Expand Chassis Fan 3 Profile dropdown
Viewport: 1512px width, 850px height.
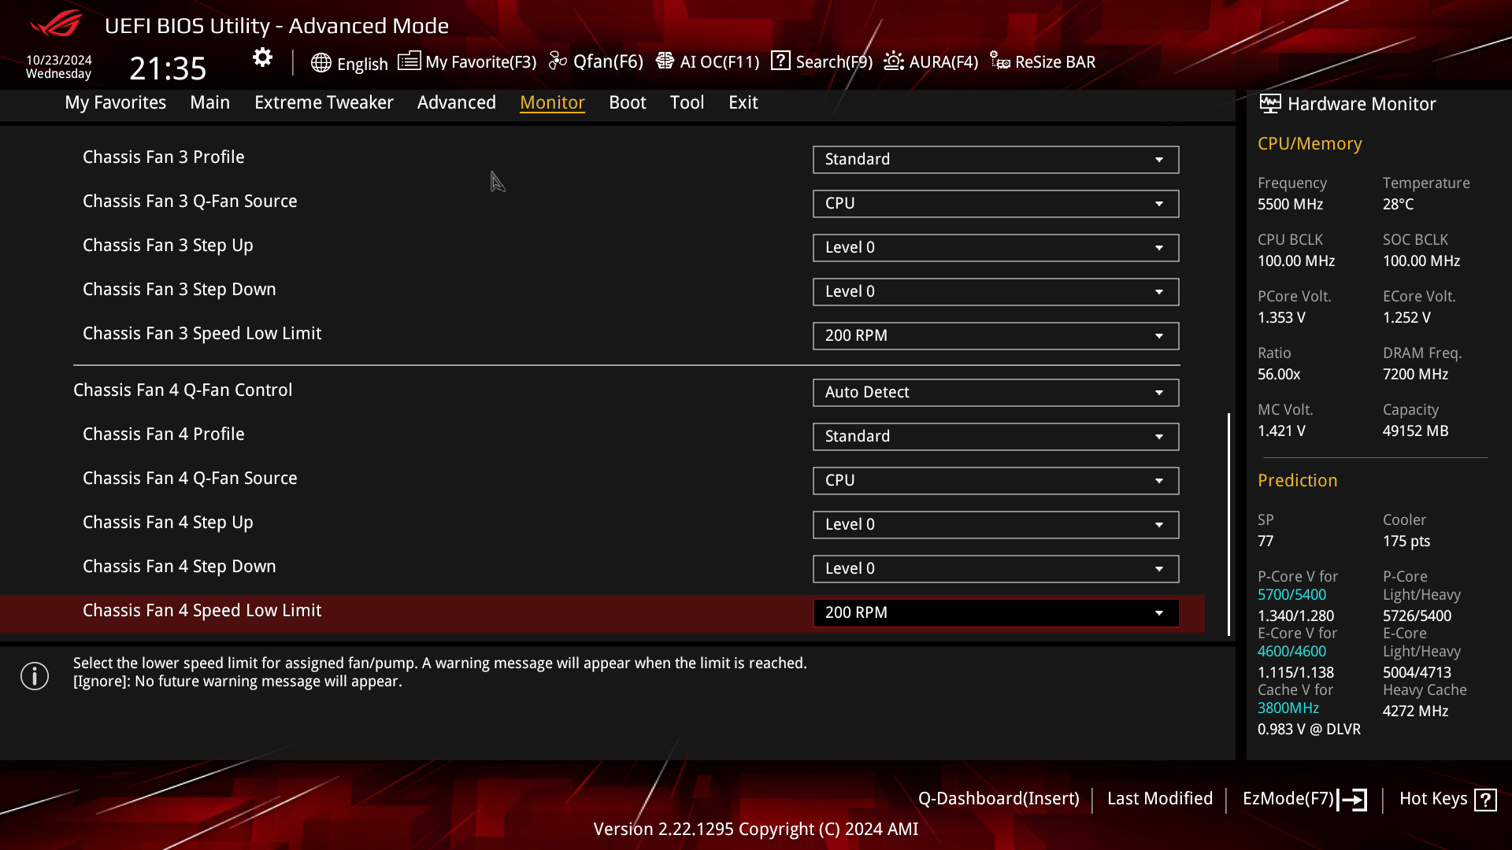coord(1159,157)
